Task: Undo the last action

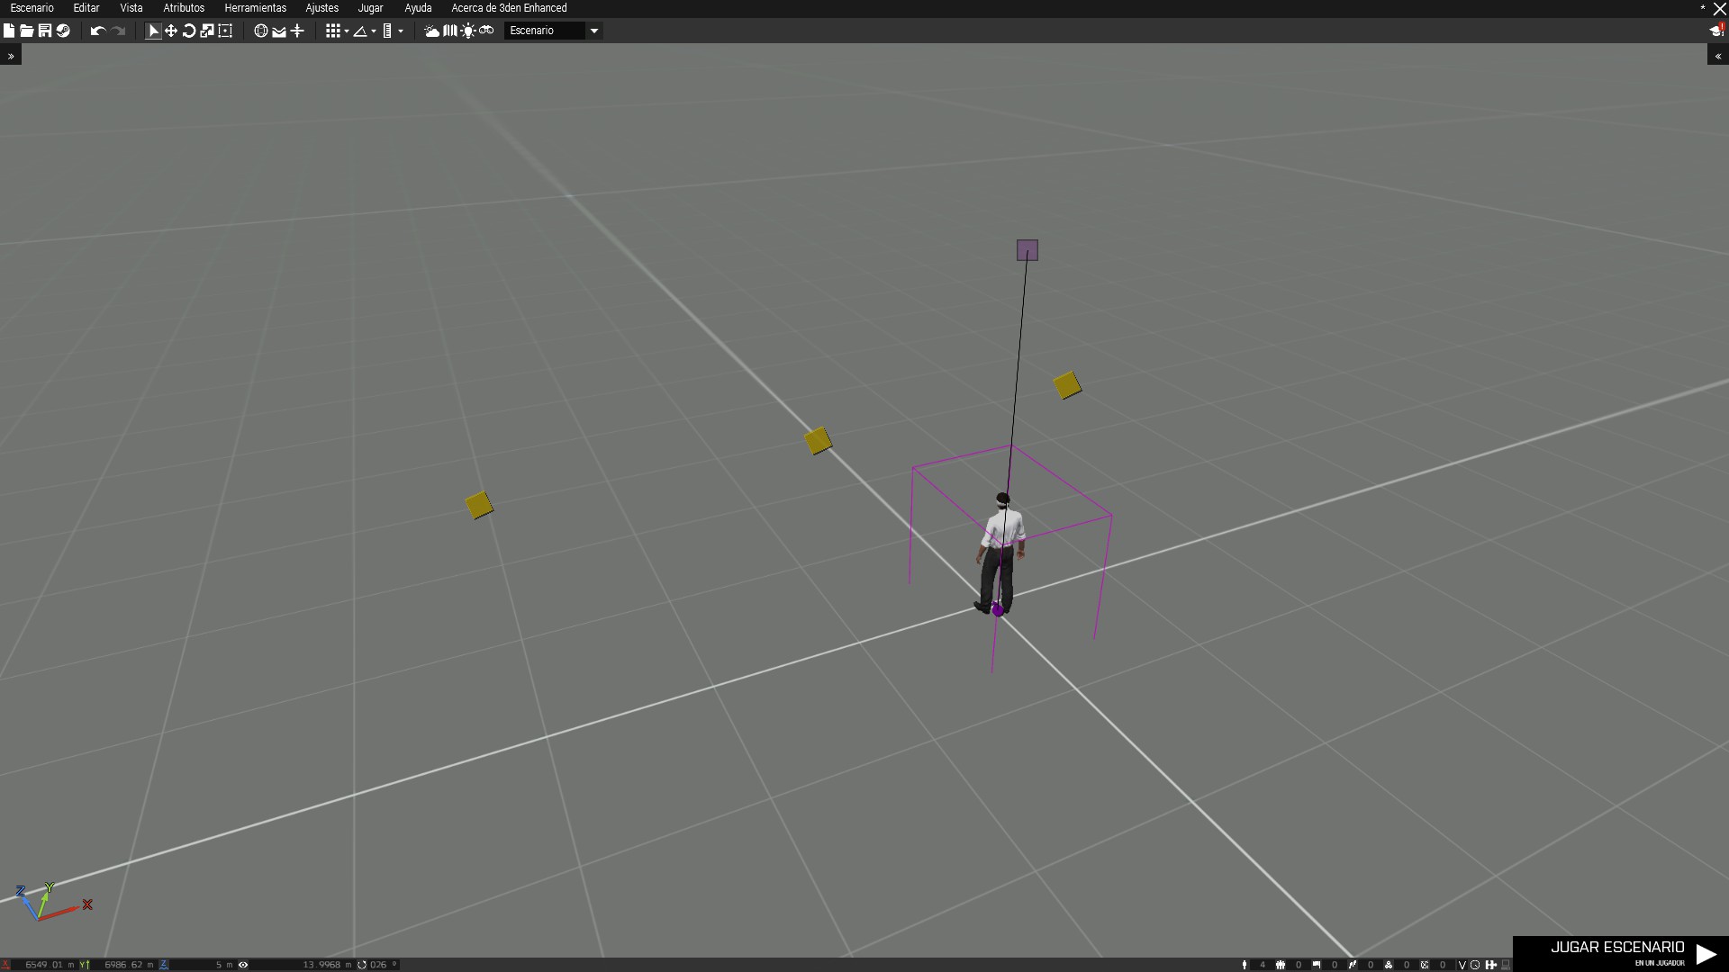Action: [x=98, y=31]
